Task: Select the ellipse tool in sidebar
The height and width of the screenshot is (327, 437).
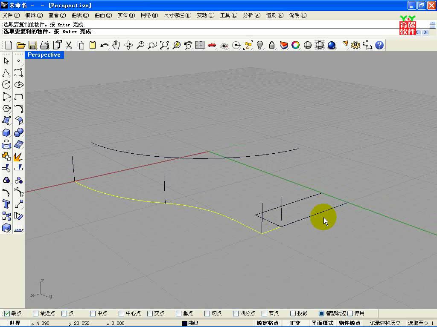Action: pyautogui.click(x=19, y=85)
